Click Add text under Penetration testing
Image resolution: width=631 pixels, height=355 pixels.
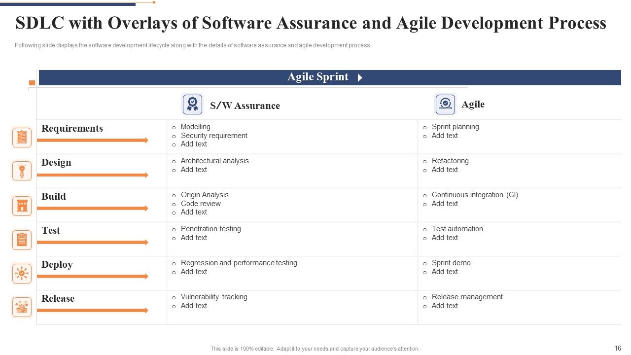coord(194,238)
